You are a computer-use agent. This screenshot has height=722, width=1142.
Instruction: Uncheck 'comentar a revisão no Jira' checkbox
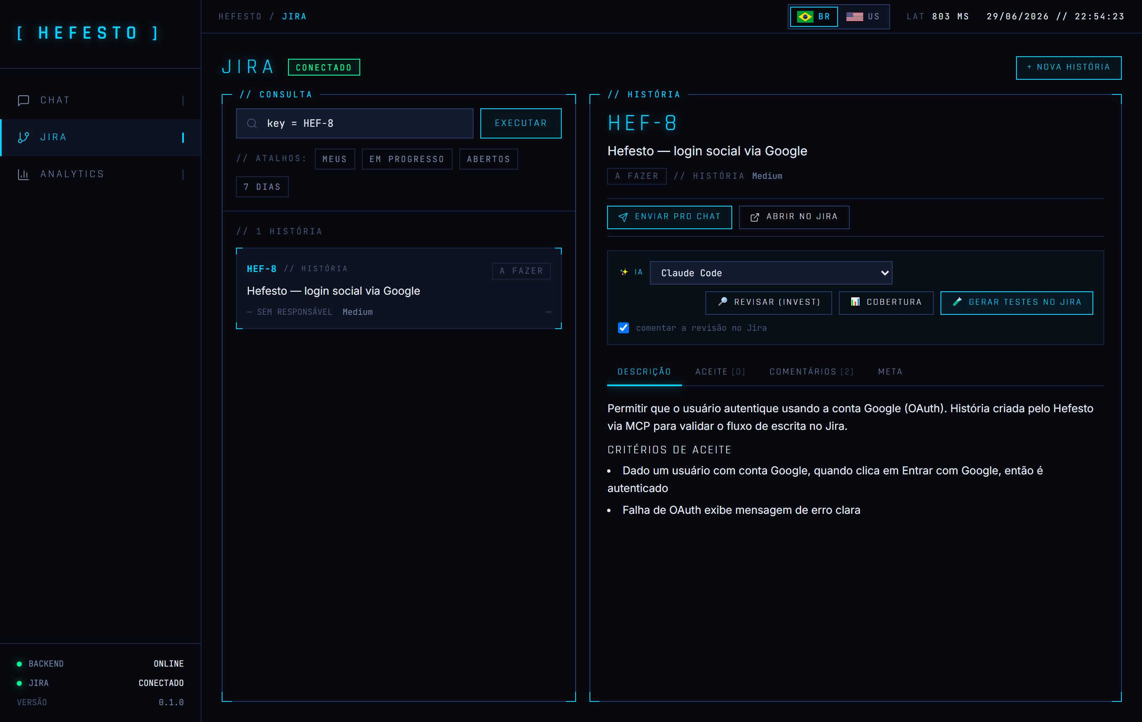pos(623,328)
